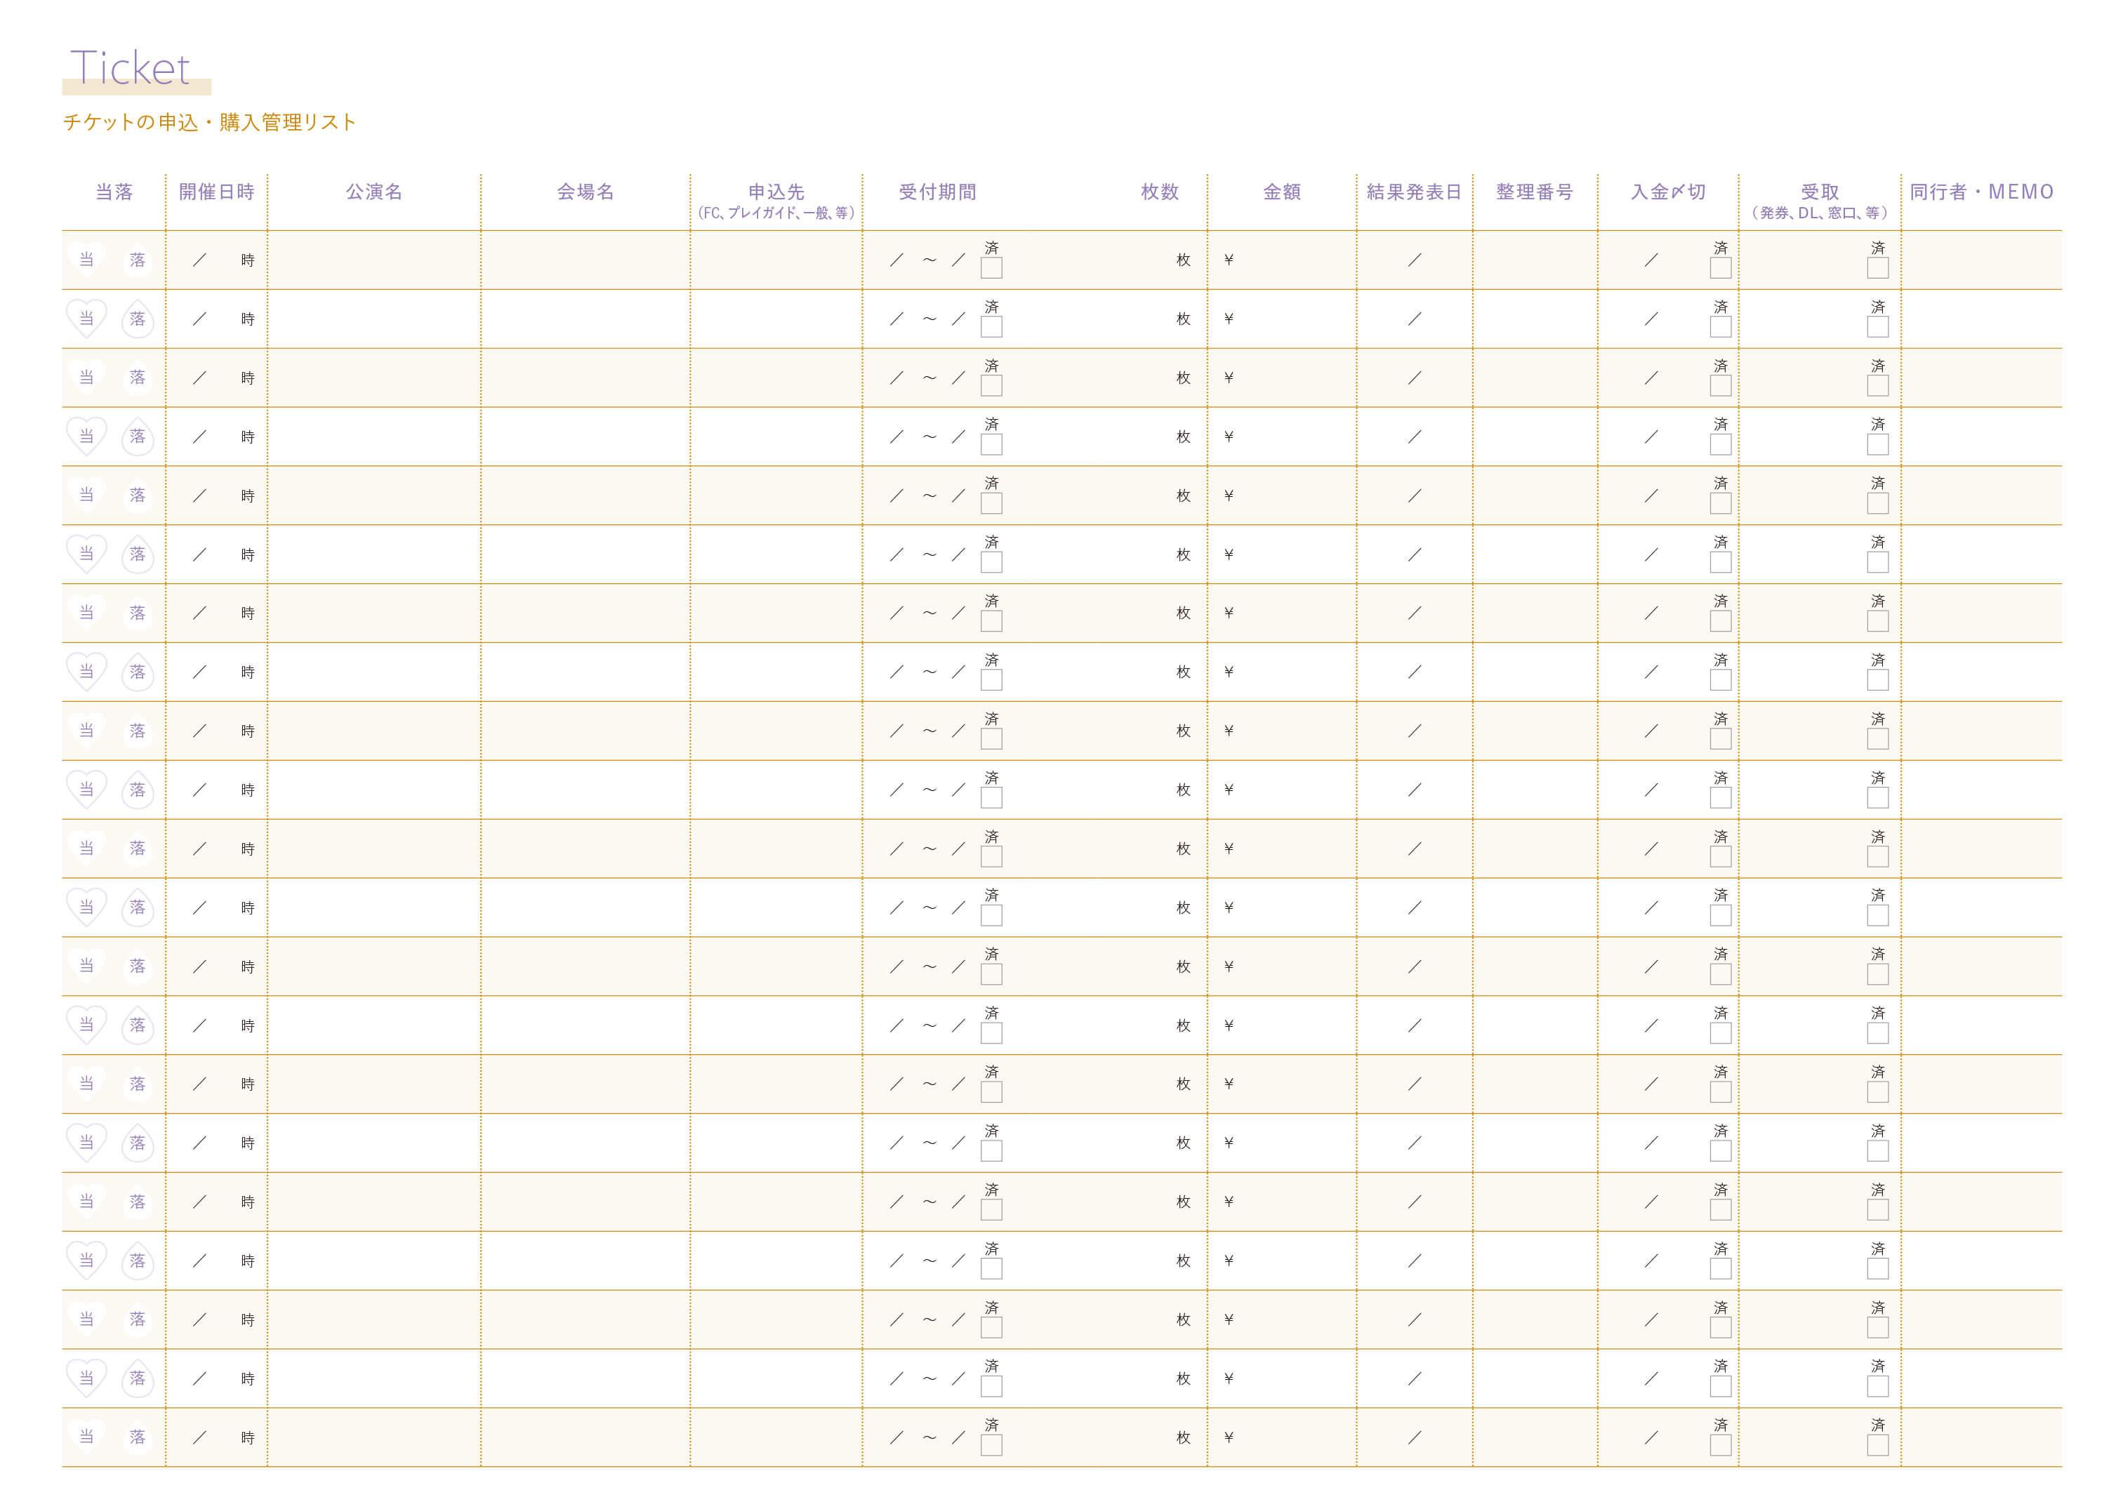
Task: Click the Ticket page title
Action: [x=130, y=68]
